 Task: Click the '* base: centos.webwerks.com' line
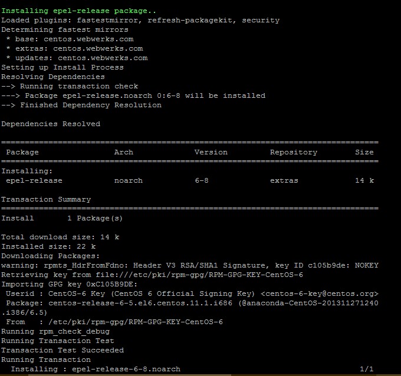pos(70,39)
